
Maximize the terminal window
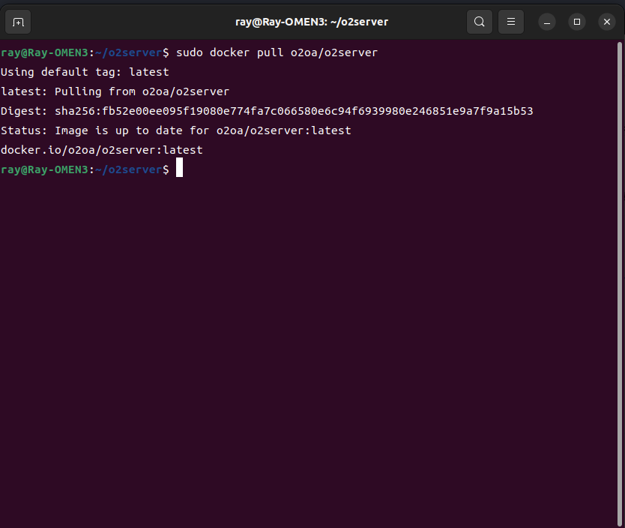tap(577, 22)
